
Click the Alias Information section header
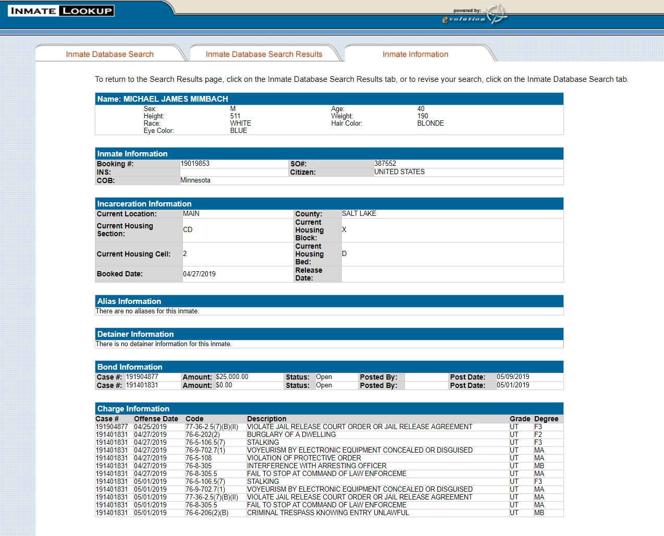[329, 301]
